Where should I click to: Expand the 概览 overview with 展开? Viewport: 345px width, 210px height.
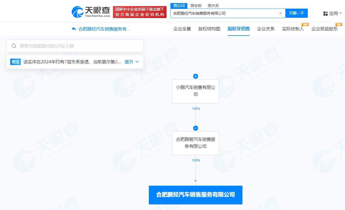tap(132, 62)
